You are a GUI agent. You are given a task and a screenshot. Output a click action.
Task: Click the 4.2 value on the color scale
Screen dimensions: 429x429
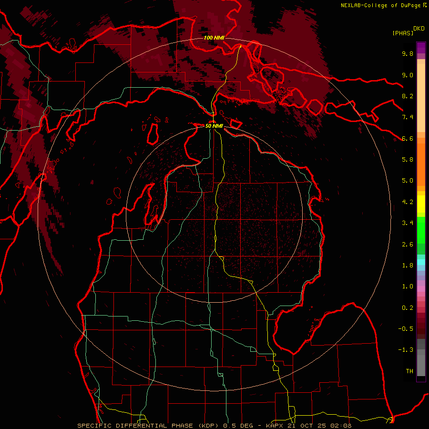[x=408, y=202]
